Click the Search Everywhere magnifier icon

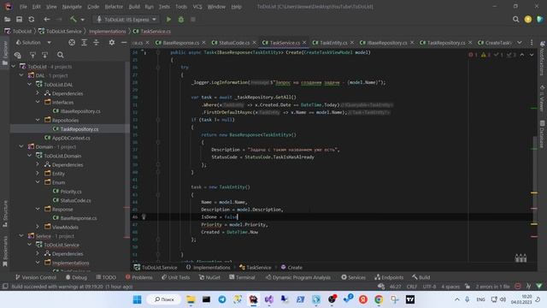point(515,20)
